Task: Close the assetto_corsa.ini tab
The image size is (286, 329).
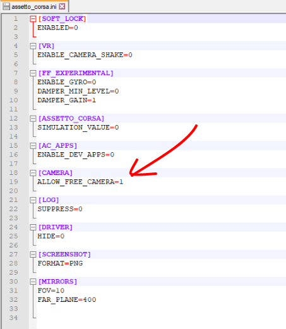Action: coord(62,6)
